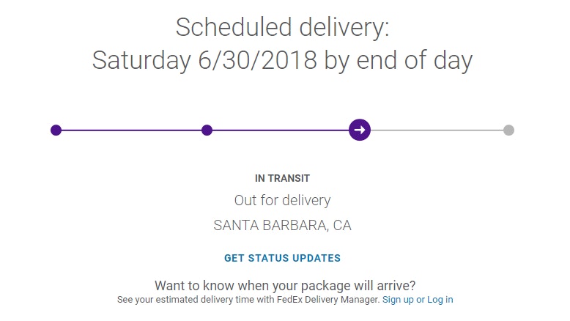Click 'Want to know when your package will arrive?'
Screen dimensions: 570x321
tap(285, 285)
